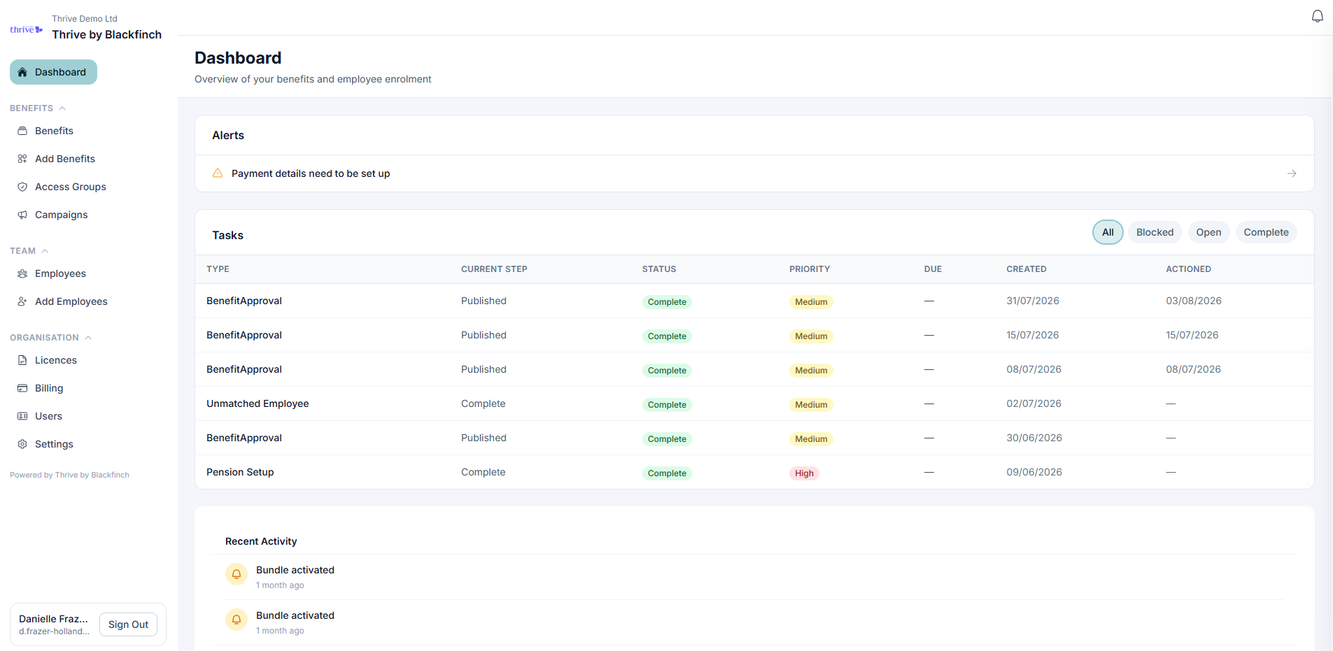Open the BenefitApproval task created 15/07/2026
This screenshot has width=1333, height=651.
click(x=754, y=335)
